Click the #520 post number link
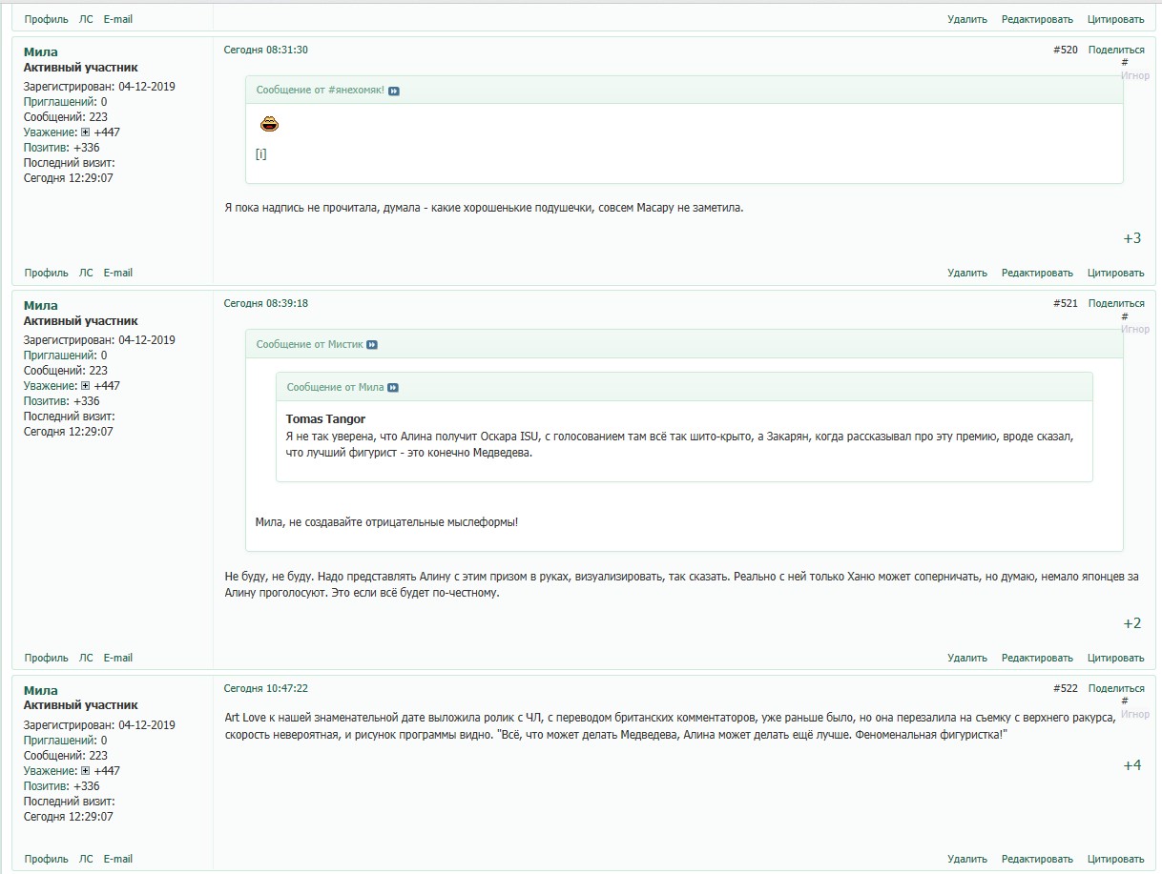Screen dimensions: 1162x874 pyautogui.click(x=1066, y=50)
